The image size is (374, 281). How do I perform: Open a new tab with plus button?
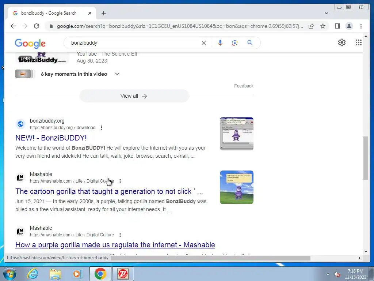[103, 13]
